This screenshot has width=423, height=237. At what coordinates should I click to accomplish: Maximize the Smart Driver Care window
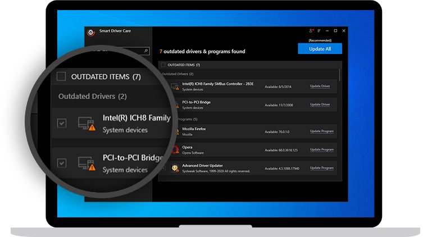click(x=335, y=31)
